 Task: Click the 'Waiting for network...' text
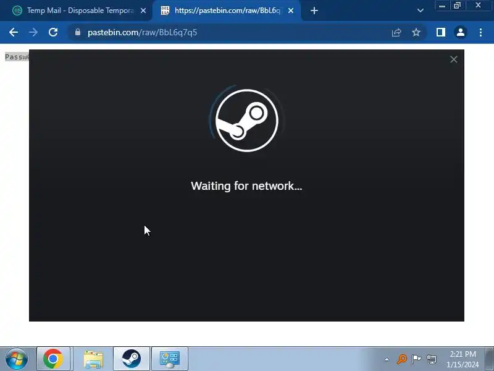pos(246,186)
